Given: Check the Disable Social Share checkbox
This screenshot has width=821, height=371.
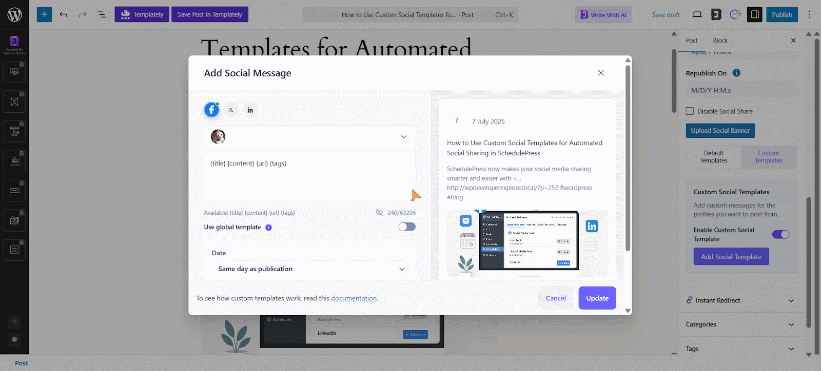Looking at the screenshot, I should coord(690,111).
